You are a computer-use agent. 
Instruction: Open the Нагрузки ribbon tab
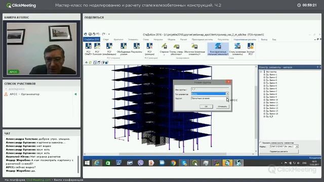coord(158,39)
